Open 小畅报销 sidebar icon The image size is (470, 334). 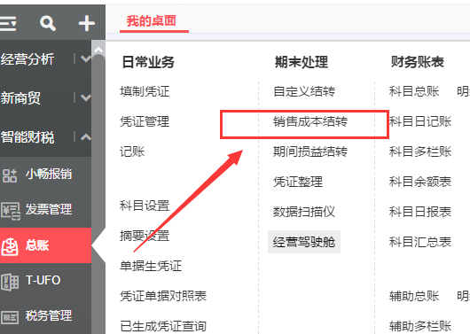tap(9, 175)
